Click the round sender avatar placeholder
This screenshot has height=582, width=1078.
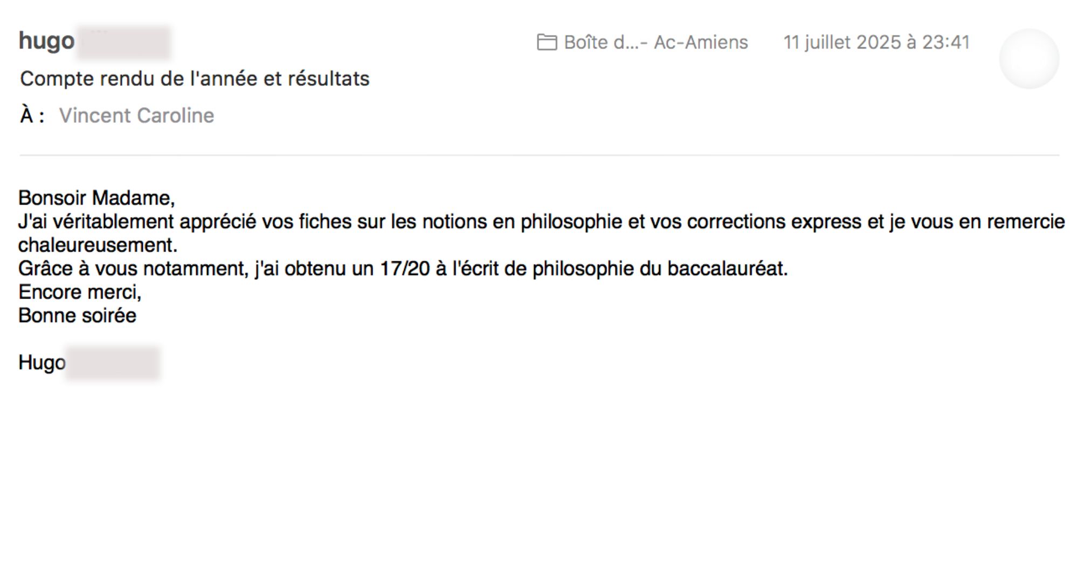[x=1028, y=59]
